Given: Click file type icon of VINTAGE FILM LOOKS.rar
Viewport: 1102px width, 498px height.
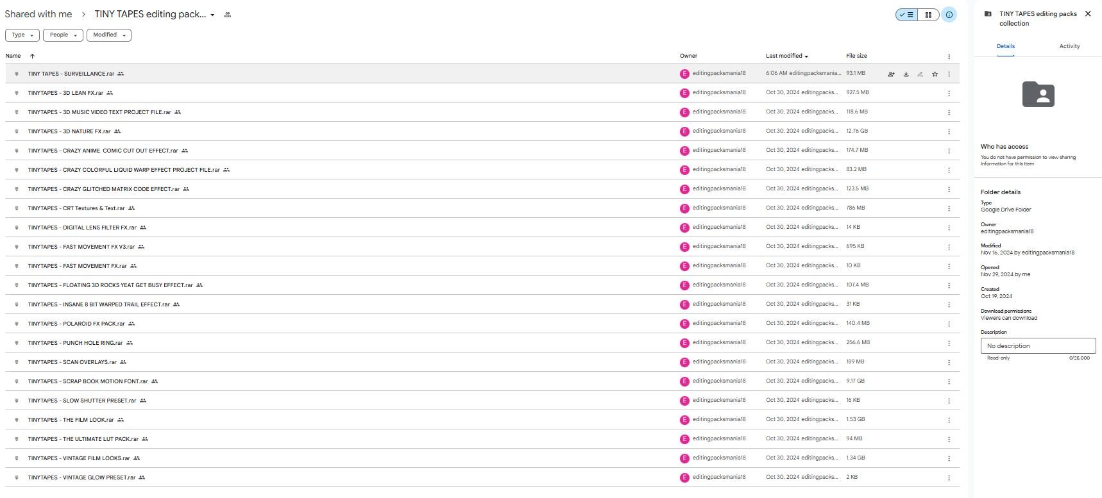Looking at the screenshot, I should (x=17, y=458).
